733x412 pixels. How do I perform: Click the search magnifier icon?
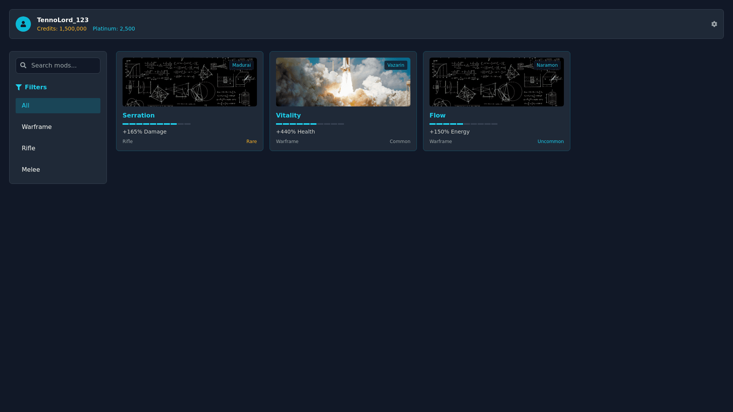coord(23,65)
